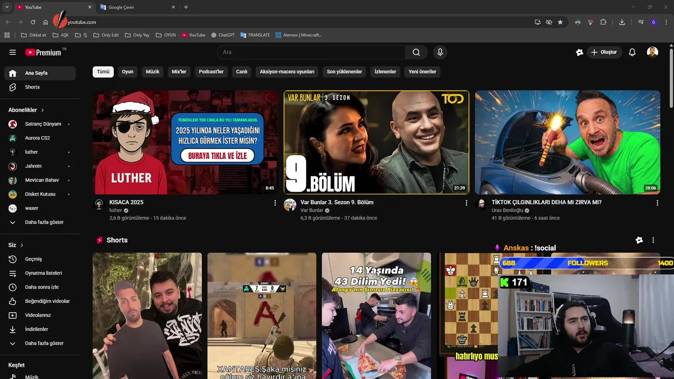Open options for TİKTOK ÇILGINLIKLARI video
The image size is (674, 379).
pos(657,203)
